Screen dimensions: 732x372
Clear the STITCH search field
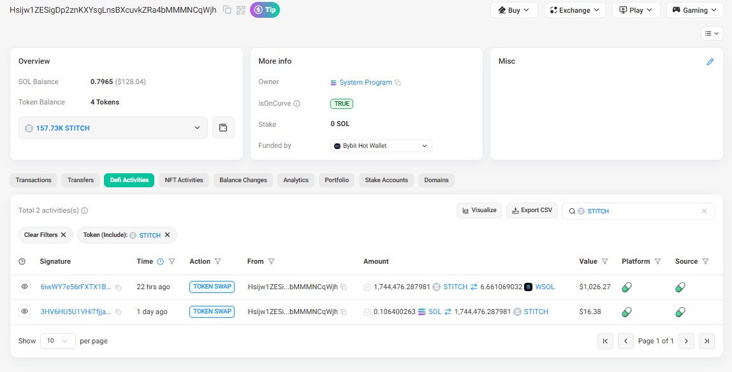coord(704,211)
